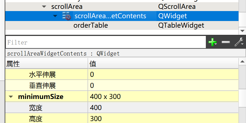Collapse the scrollArea tree node
The width and height of the screenshot is (246, 123).
point(44,7)
